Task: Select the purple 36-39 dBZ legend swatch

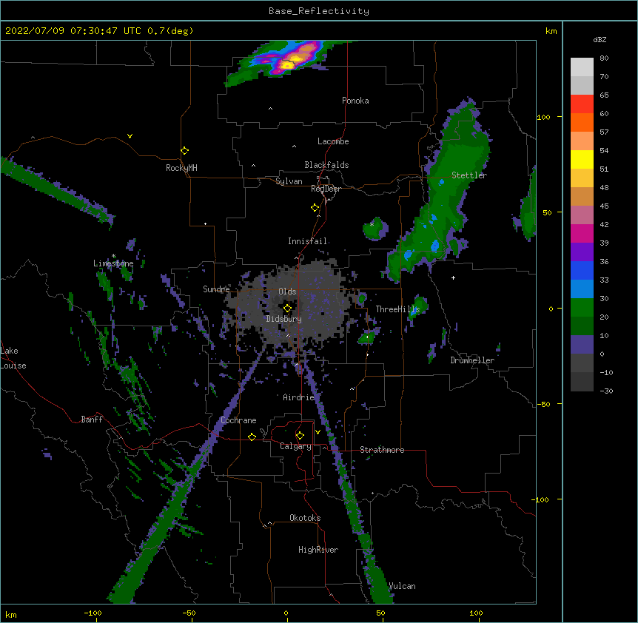Action: tap(582, 252)
